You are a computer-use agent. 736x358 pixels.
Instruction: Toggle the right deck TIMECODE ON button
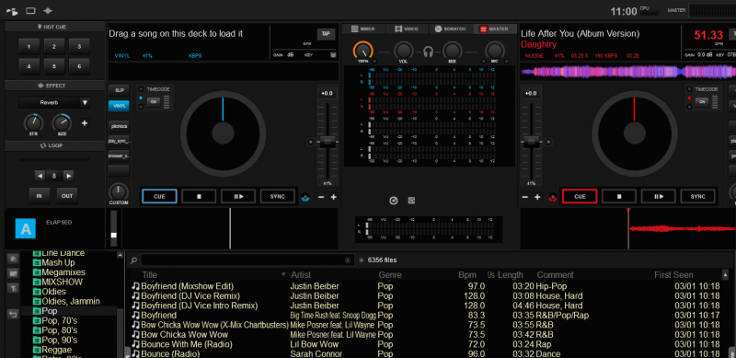point(701,102)
